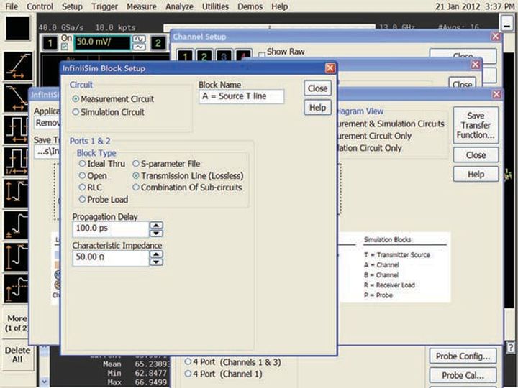This screenshot has width=518, height=388.
Task: Open Probe Cal... button
Action: click(x=463, y=376)
